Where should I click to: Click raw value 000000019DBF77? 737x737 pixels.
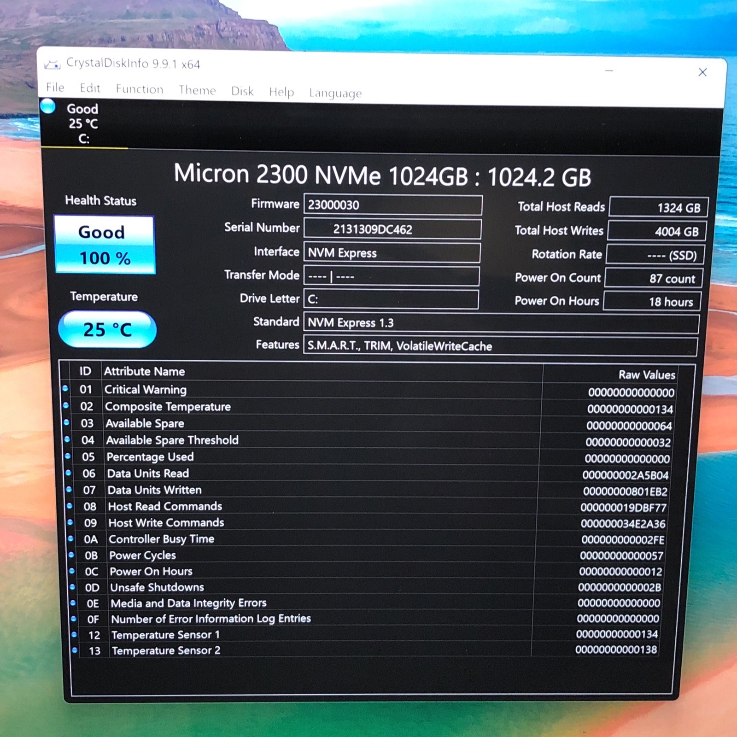click(623, 508)
